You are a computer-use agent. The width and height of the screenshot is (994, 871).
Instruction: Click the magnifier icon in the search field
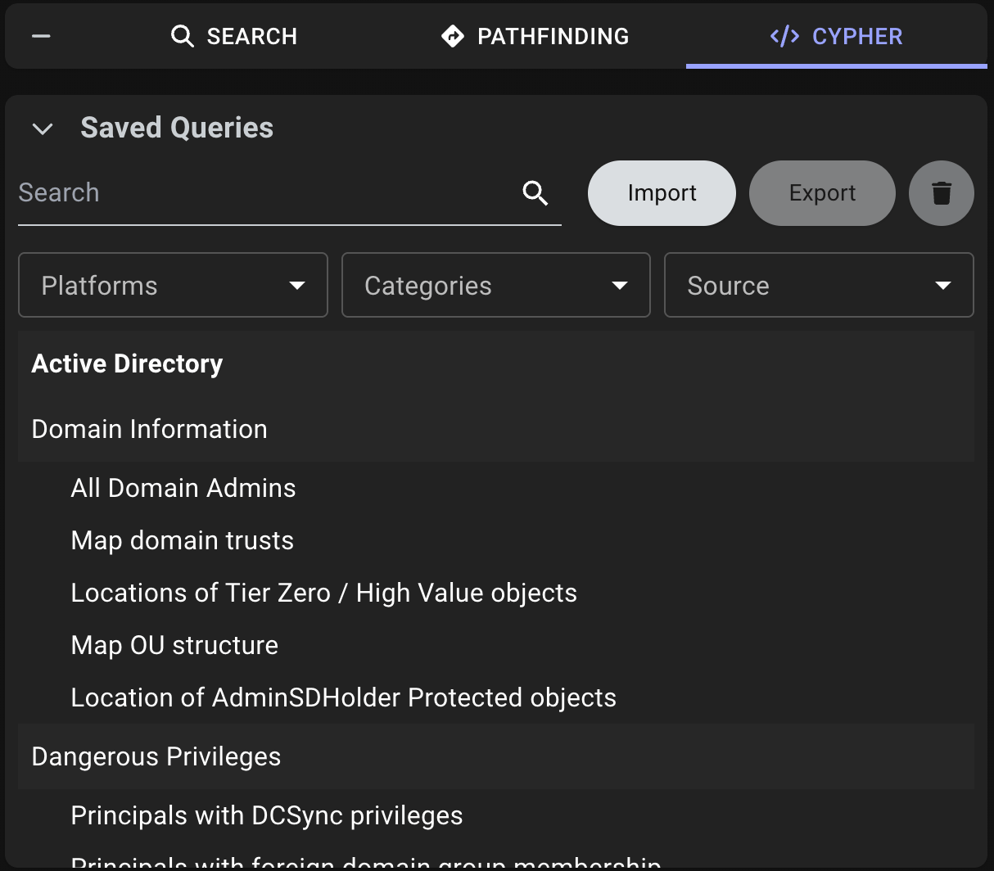pos(535,193)
